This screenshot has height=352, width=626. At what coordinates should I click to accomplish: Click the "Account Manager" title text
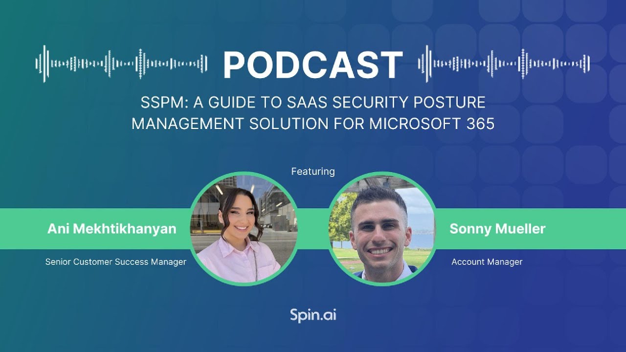click(487, 262)
